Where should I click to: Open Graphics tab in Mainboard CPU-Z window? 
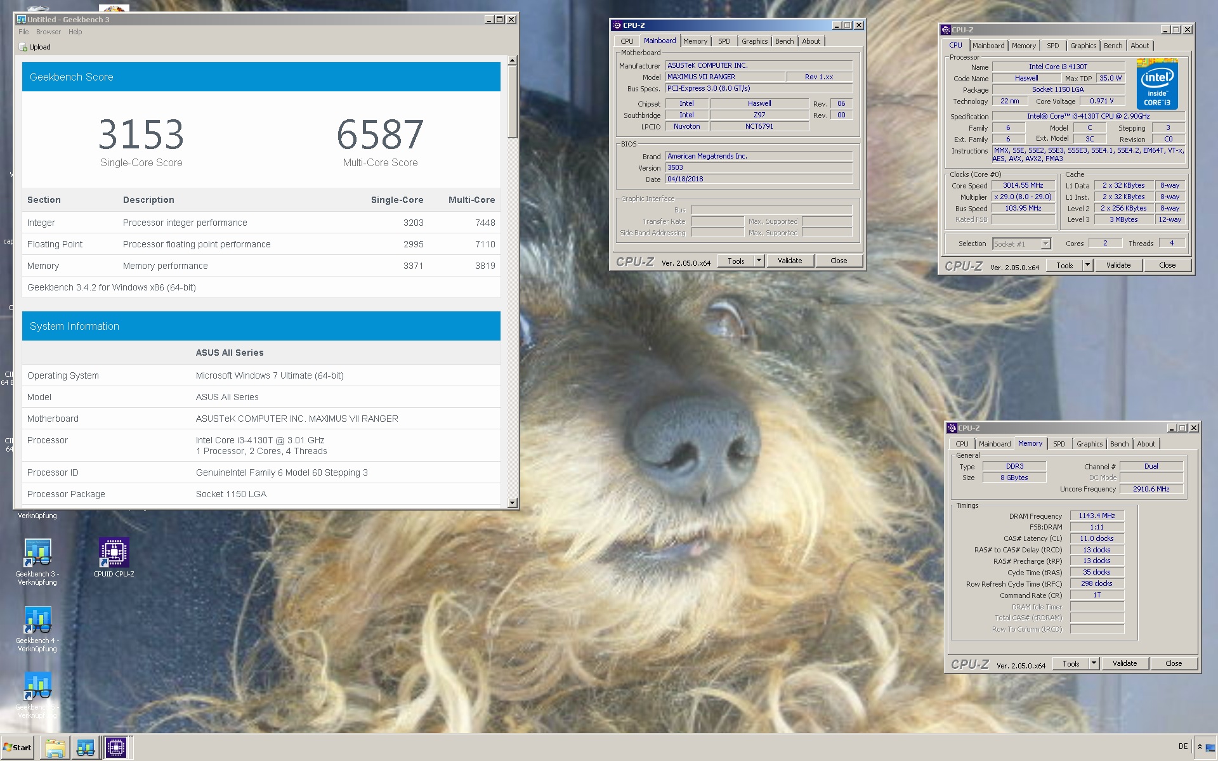tap(755, 41)
